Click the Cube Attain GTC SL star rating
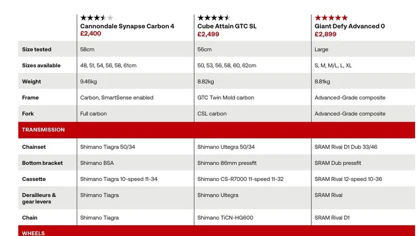This screenshot has height=236, width=420. (214, 18)
